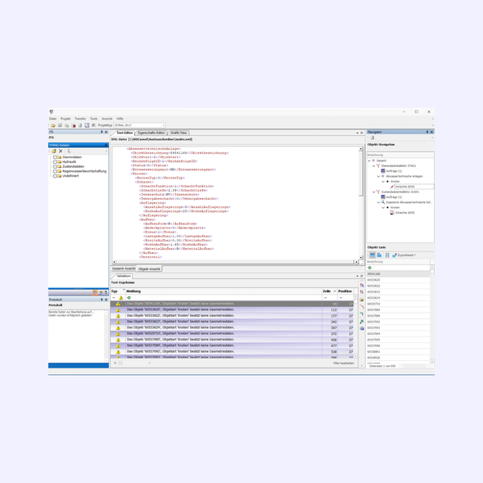This screenshot has width=483, height=483.
Task: Pin the Navigator panel
Action: (427, 132)
